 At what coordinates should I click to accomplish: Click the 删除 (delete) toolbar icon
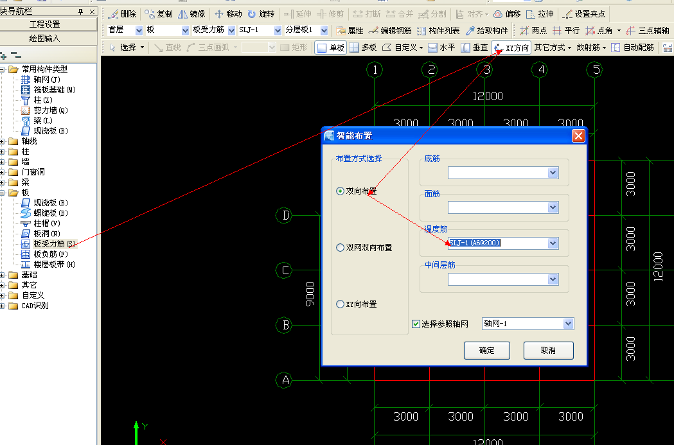click(x=123, y=14)
